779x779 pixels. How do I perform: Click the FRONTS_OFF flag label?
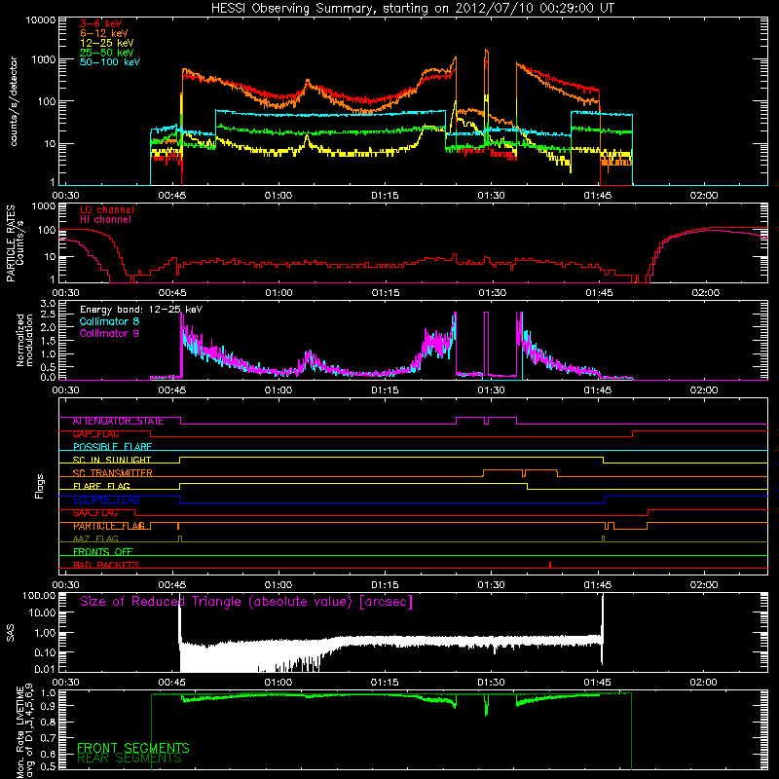[103, 551]
